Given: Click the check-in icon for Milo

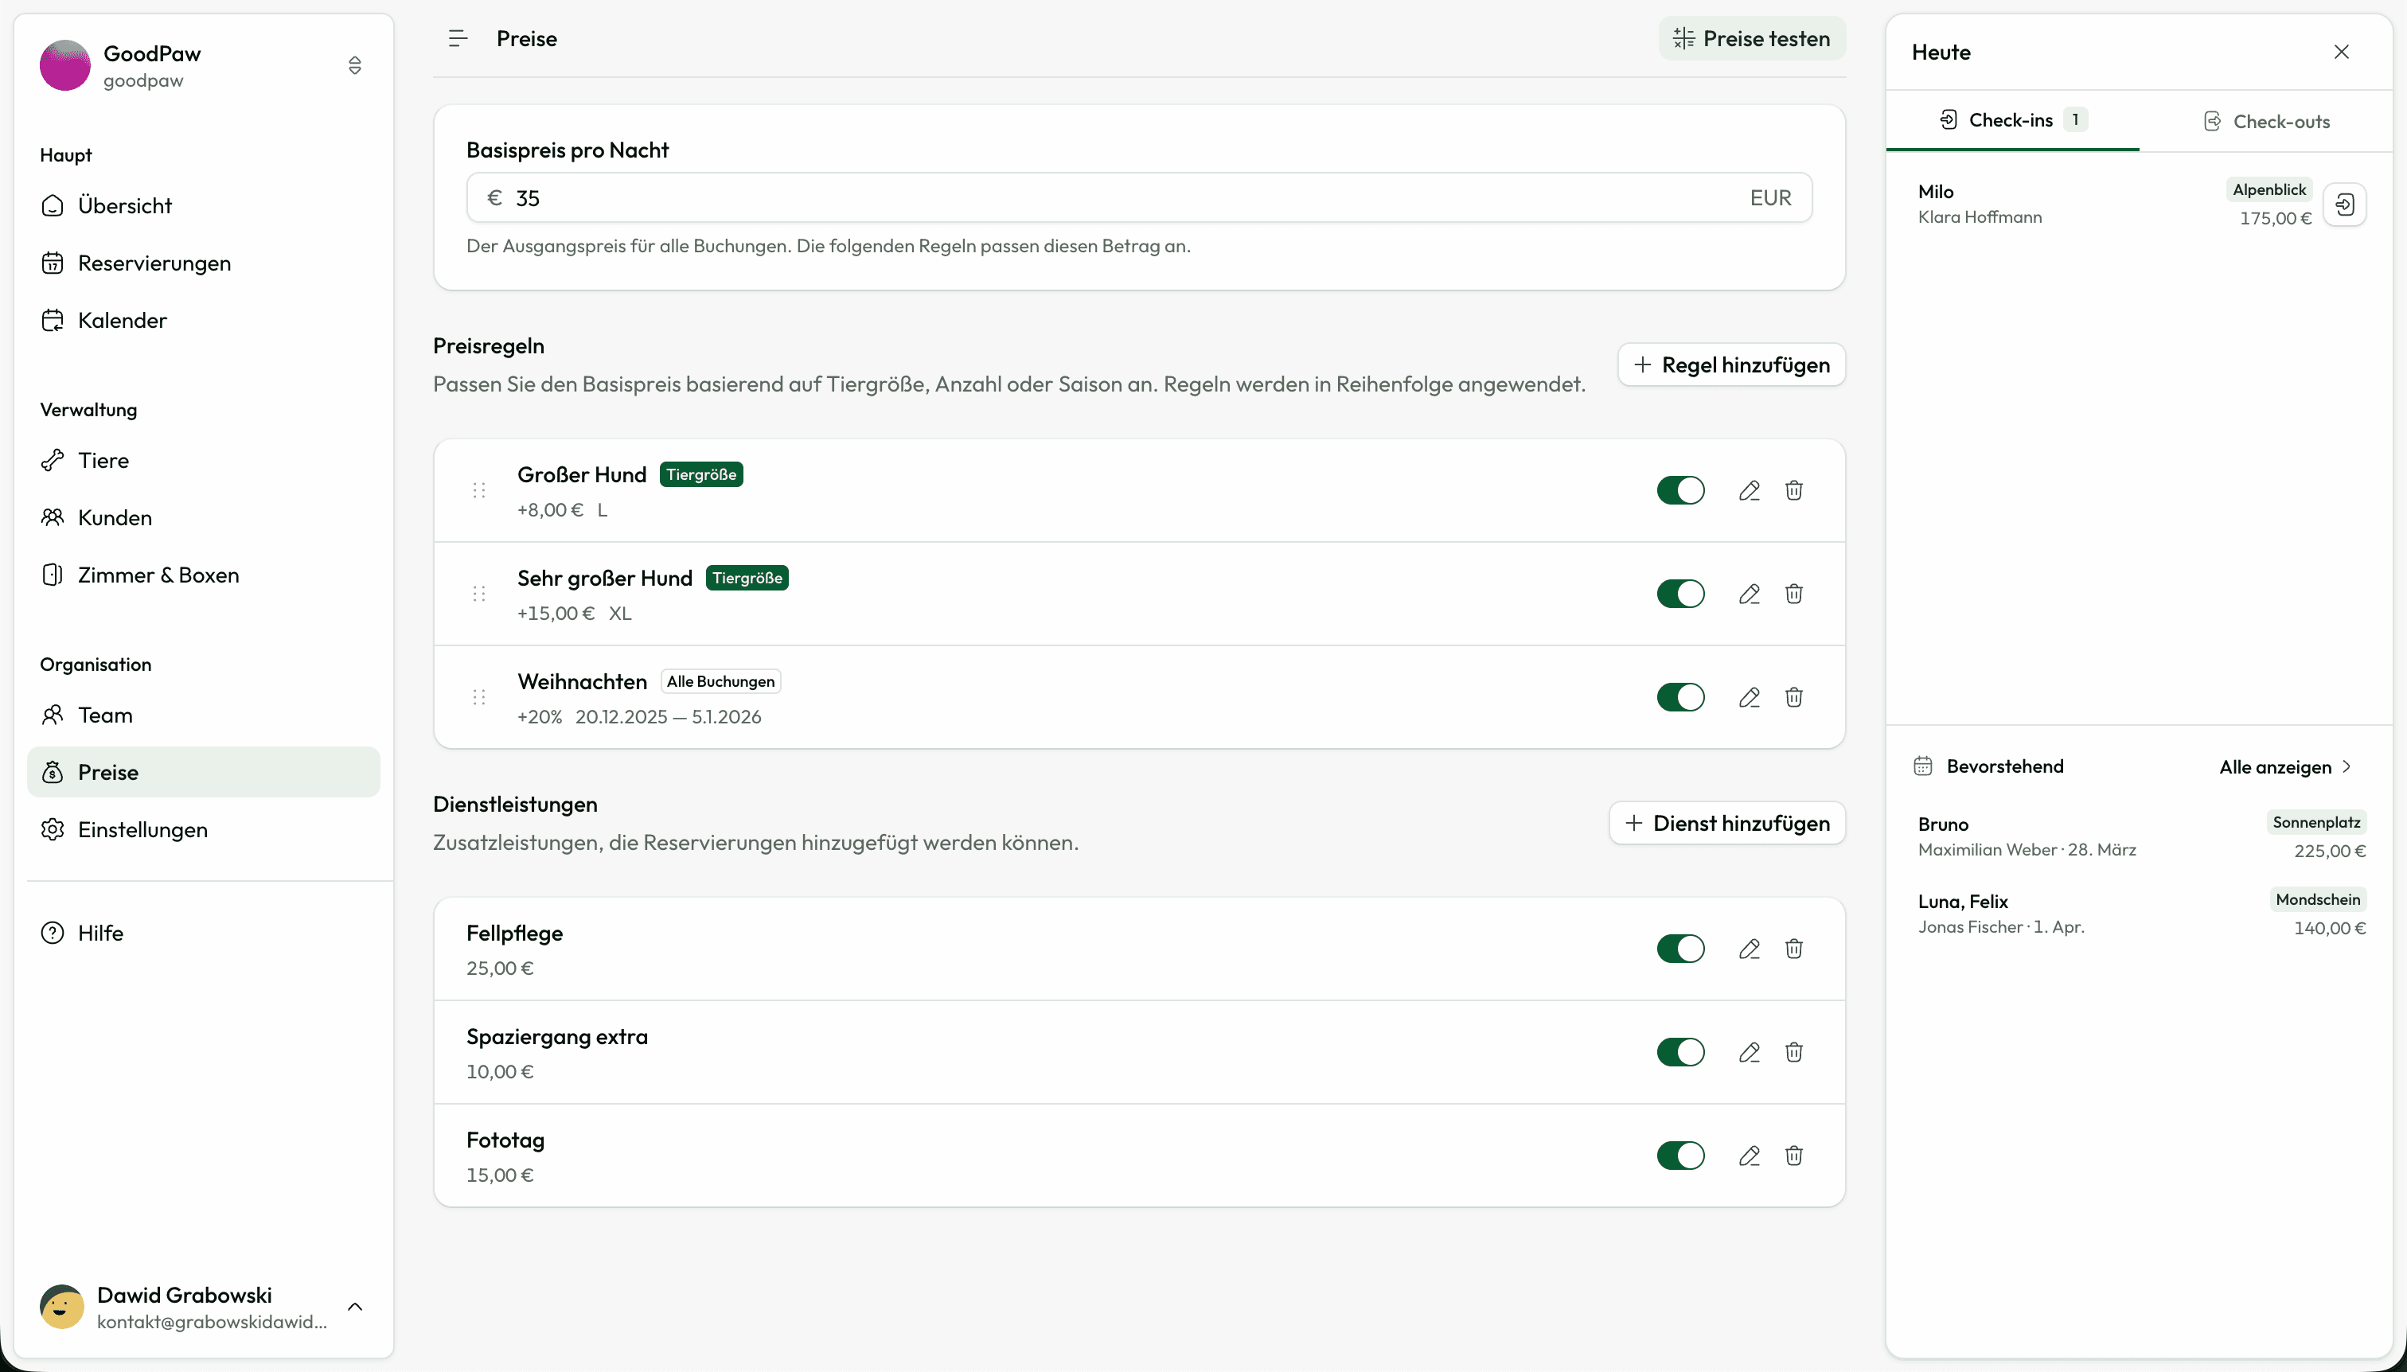Looking at the screenshot, I should pyautogui.click(x=2345, y=205).
